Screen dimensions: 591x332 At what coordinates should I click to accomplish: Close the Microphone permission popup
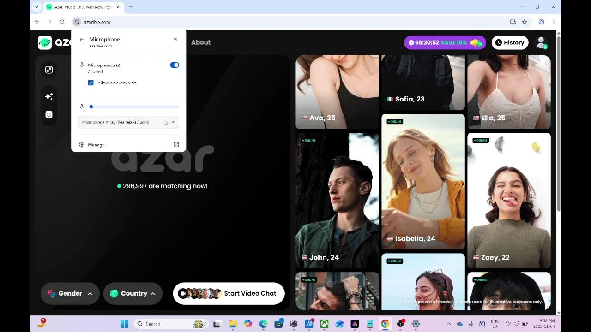175,40
